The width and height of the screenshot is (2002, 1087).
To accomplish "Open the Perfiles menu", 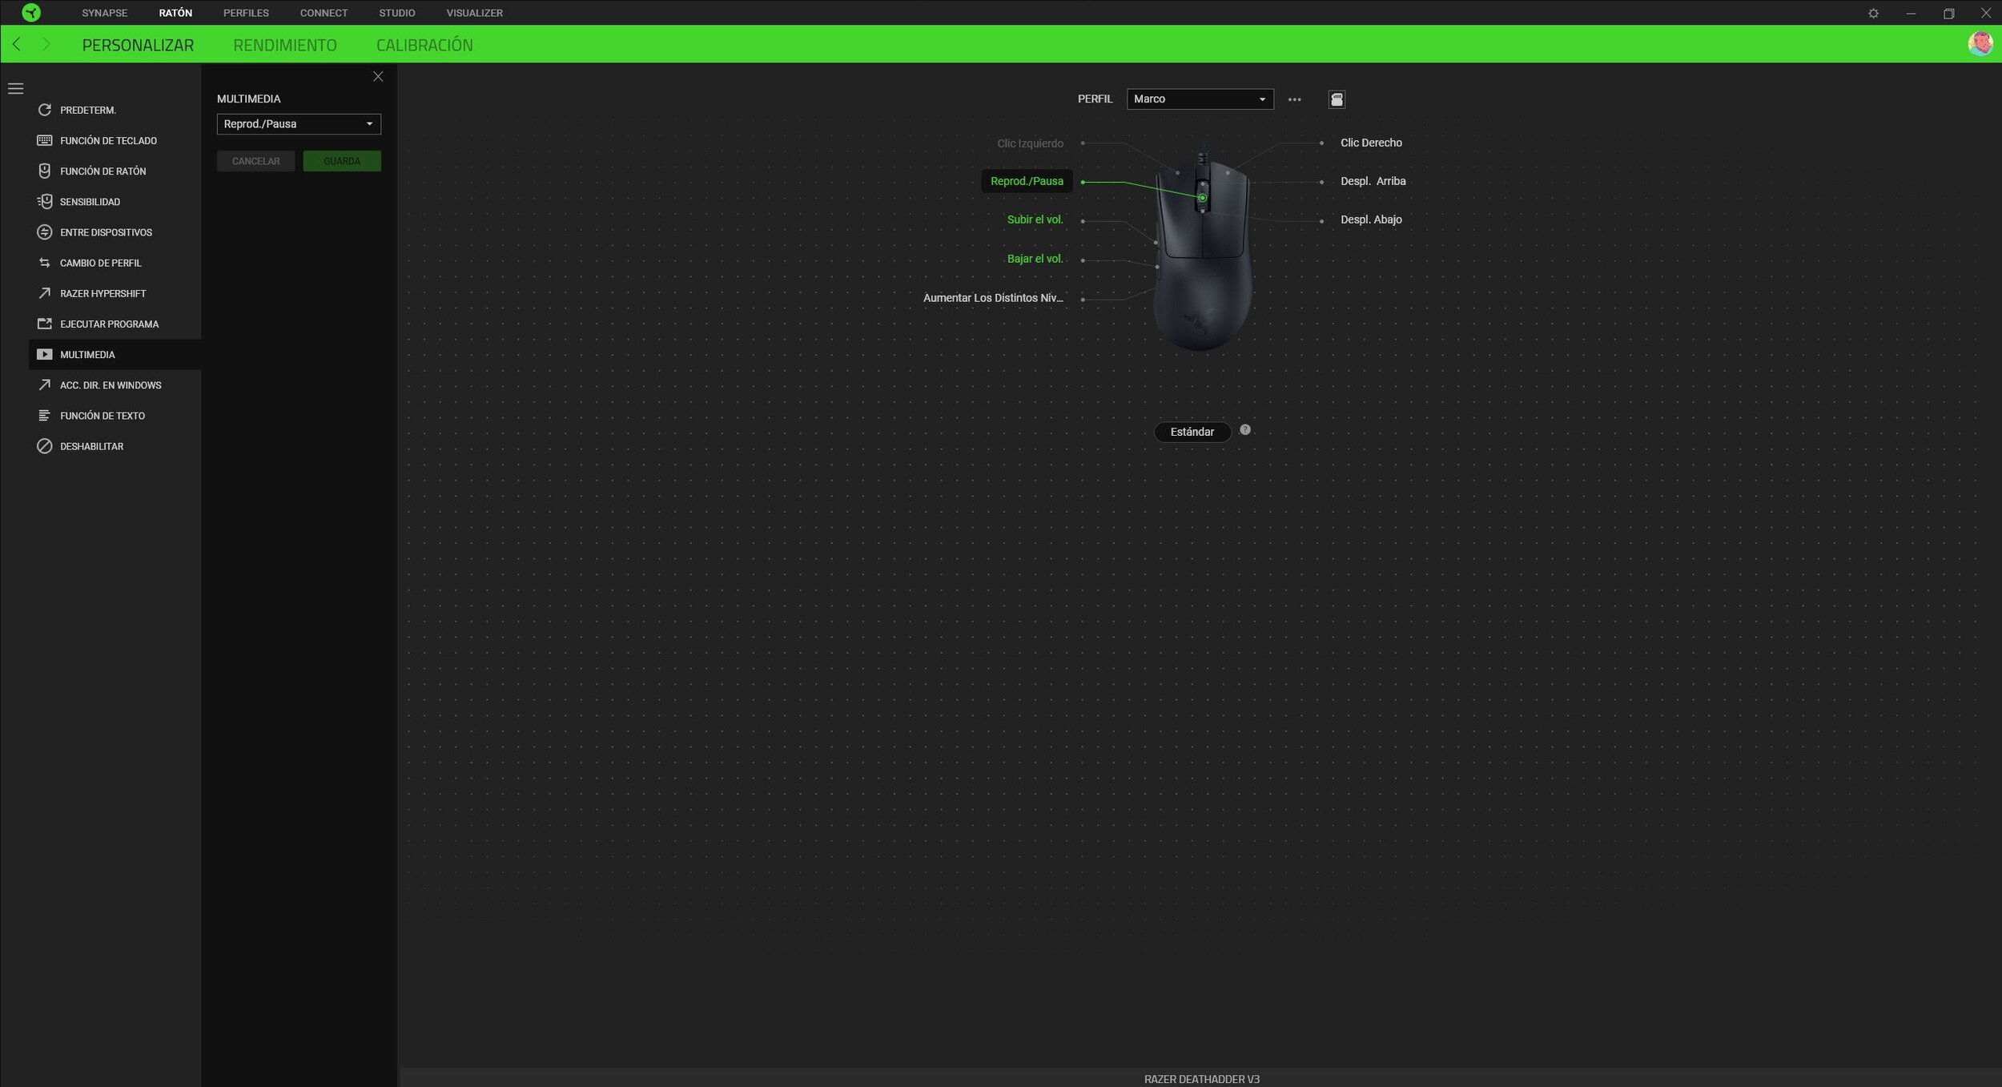I will 246,14.
